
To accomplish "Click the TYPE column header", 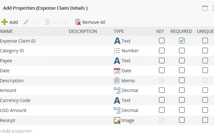I will click(119, 31).
